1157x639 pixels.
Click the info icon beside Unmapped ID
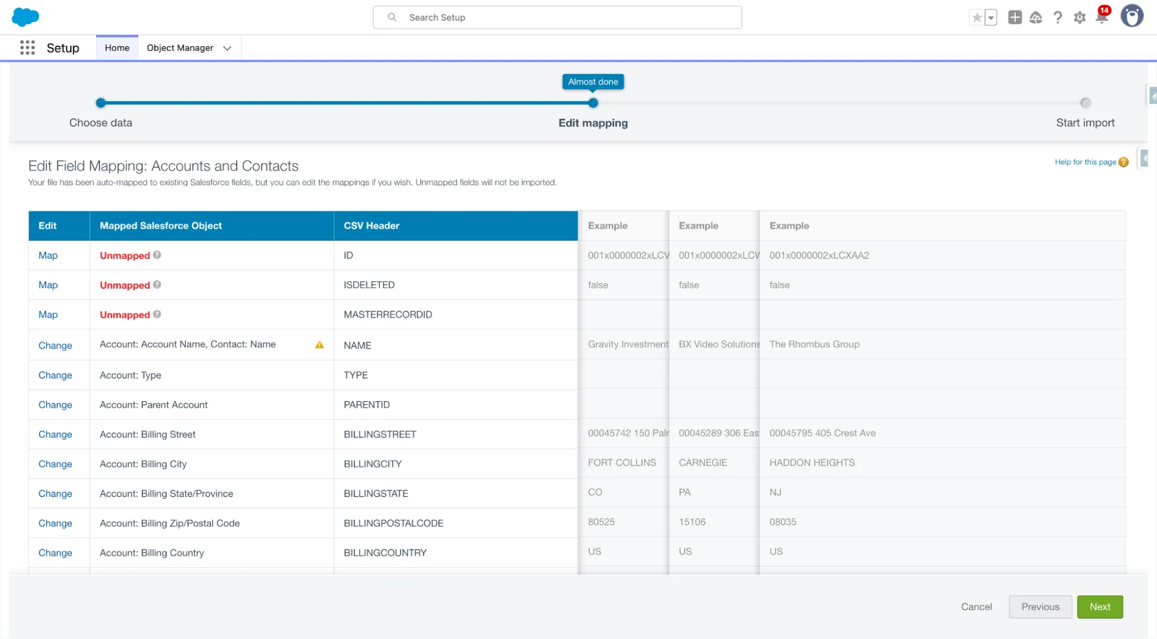pyautogui.click(x=157, y=255)
